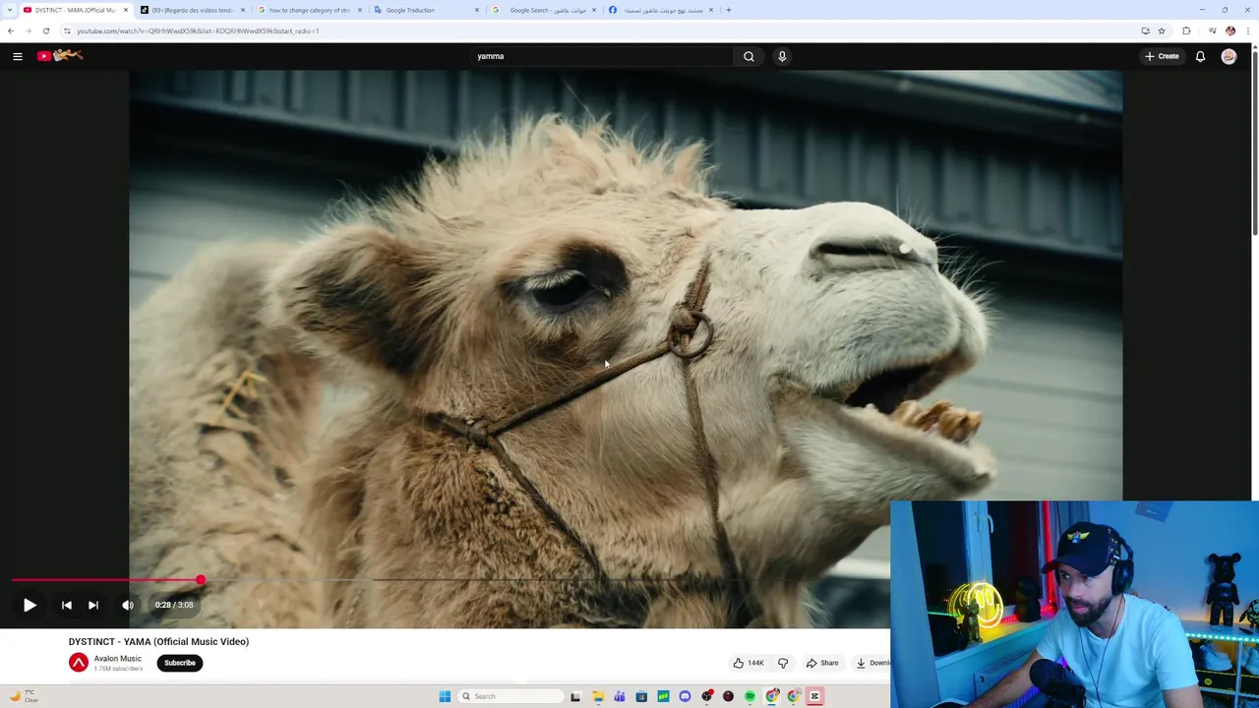Open the Create button
This screenshot has height=708, width=1259.
tap(1162, 56)
